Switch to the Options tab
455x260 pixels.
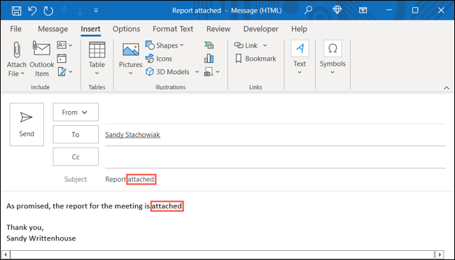(126, 29)
